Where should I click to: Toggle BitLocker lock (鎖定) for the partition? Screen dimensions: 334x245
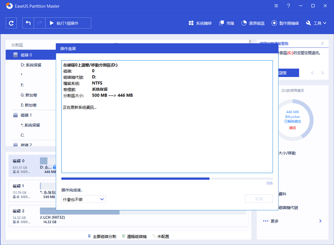tap(293, 127)
